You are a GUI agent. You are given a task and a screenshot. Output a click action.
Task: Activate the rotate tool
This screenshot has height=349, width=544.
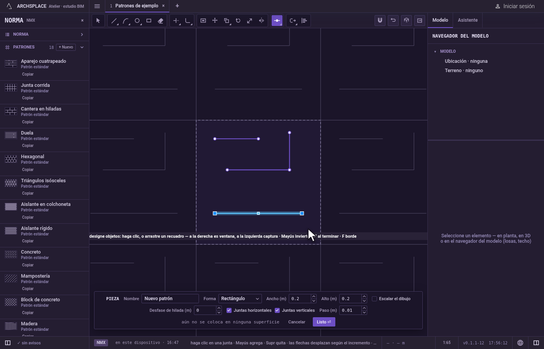[238, 21]
